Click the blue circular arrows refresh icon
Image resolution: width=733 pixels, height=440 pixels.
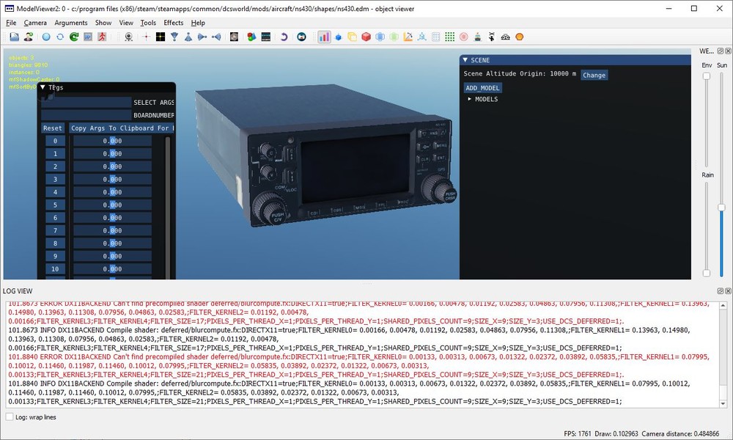pyautogui.click(x=60, y=37)
